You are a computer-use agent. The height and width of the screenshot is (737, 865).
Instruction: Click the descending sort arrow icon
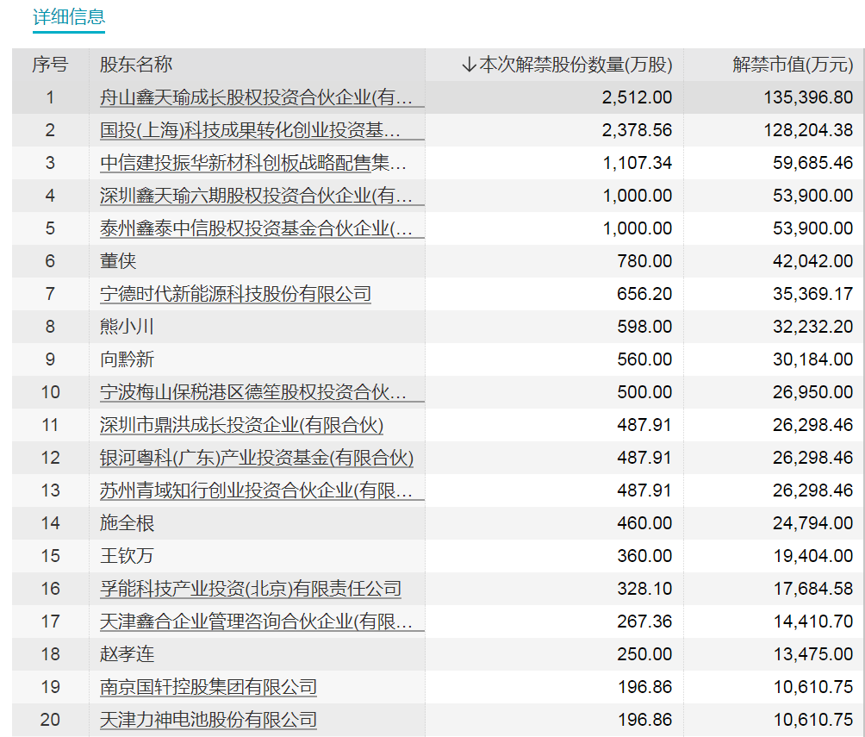click(x=469, y=65)
